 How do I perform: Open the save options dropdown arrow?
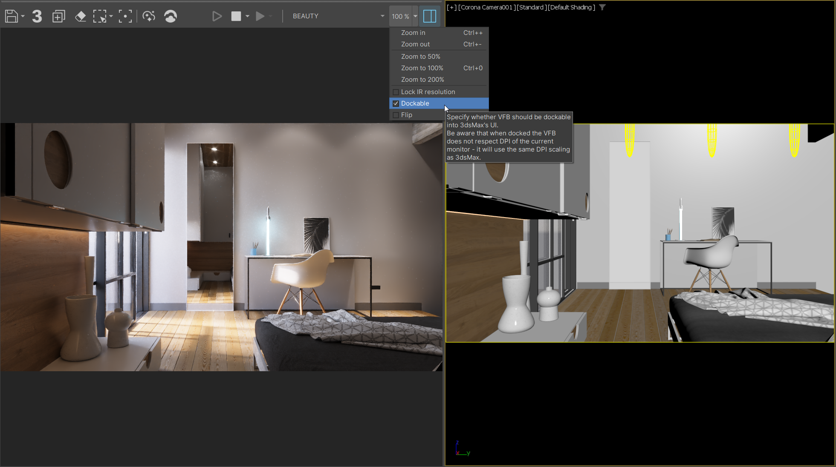pos(23,16)
